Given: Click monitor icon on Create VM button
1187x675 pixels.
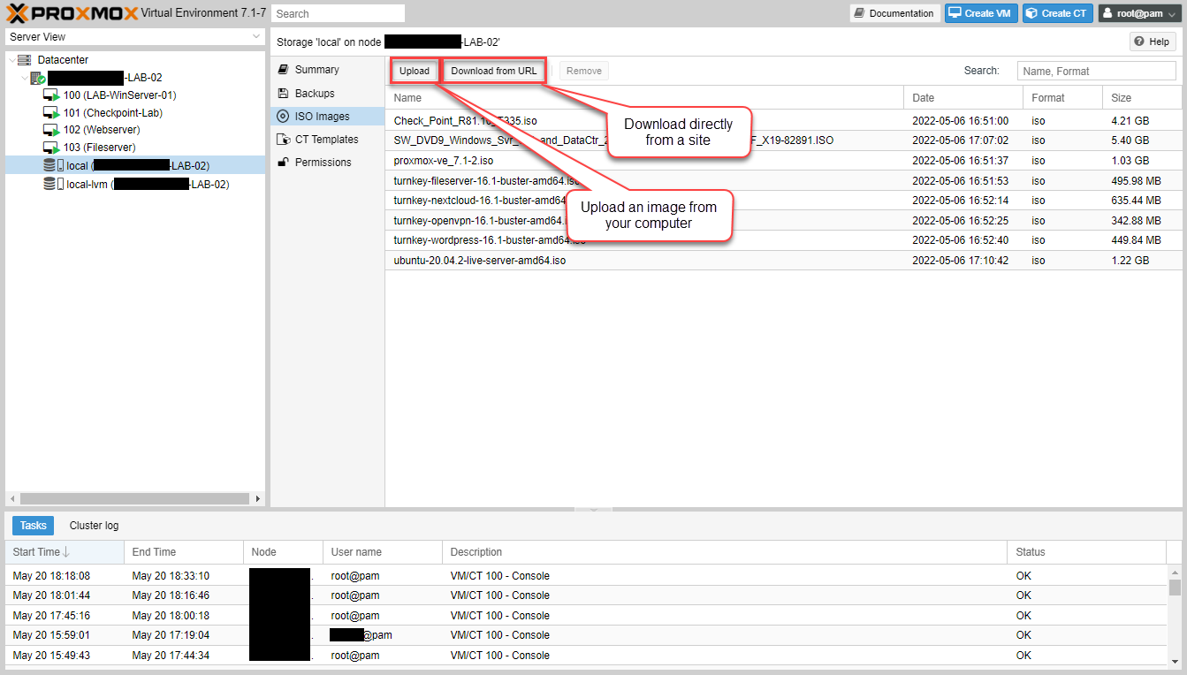Looking at the screenshot, I should (955, 13).
